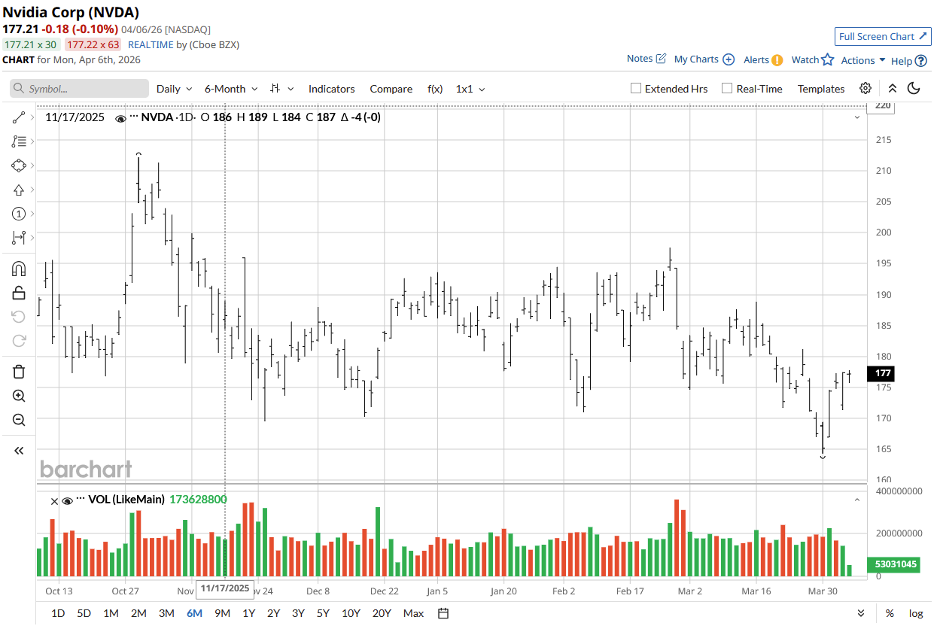Select the 10Y time range
Image resolution: width=937 pixels, height=632 pixels.
351,613
